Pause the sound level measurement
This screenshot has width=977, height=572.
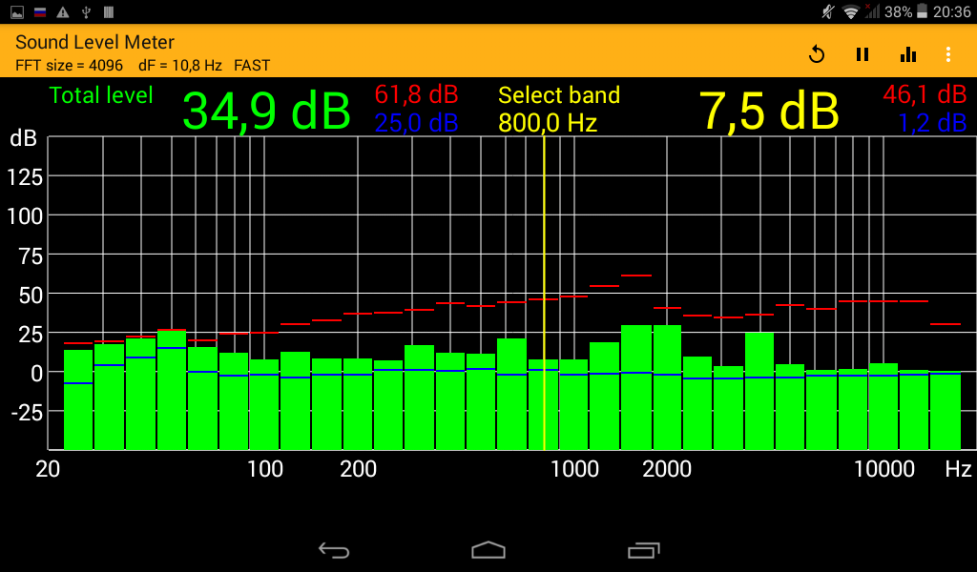click(x=863, y=54)
